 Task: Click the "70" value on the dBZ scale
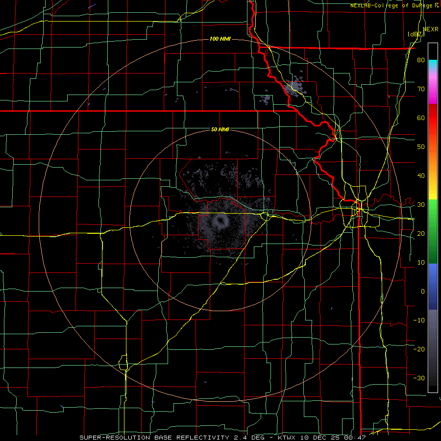pos(421,89)
